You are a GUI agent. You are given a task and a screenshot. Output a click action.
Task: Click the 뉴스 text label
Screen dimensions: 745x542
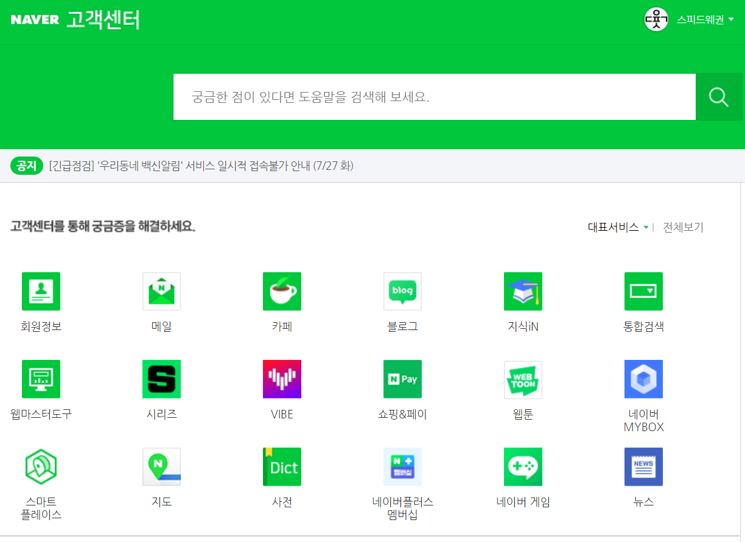(x=643, y=502)
